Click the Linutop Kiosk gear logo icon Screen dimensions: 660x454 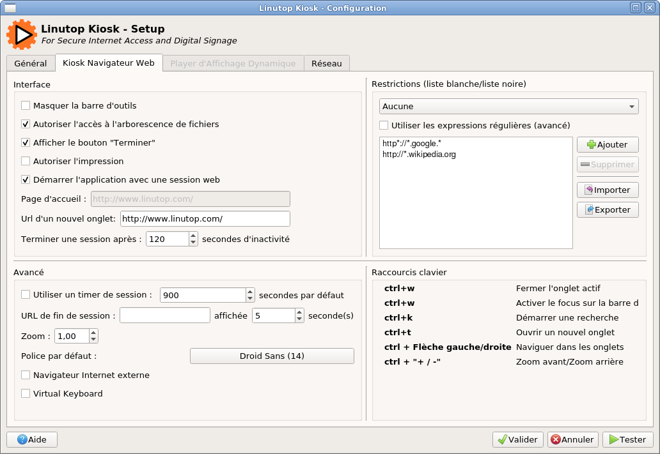22,34
